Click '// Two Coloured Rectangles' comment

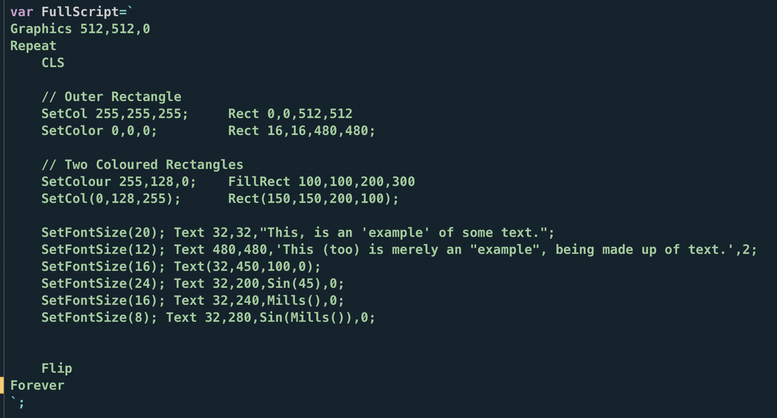click(x=142, y=165)
